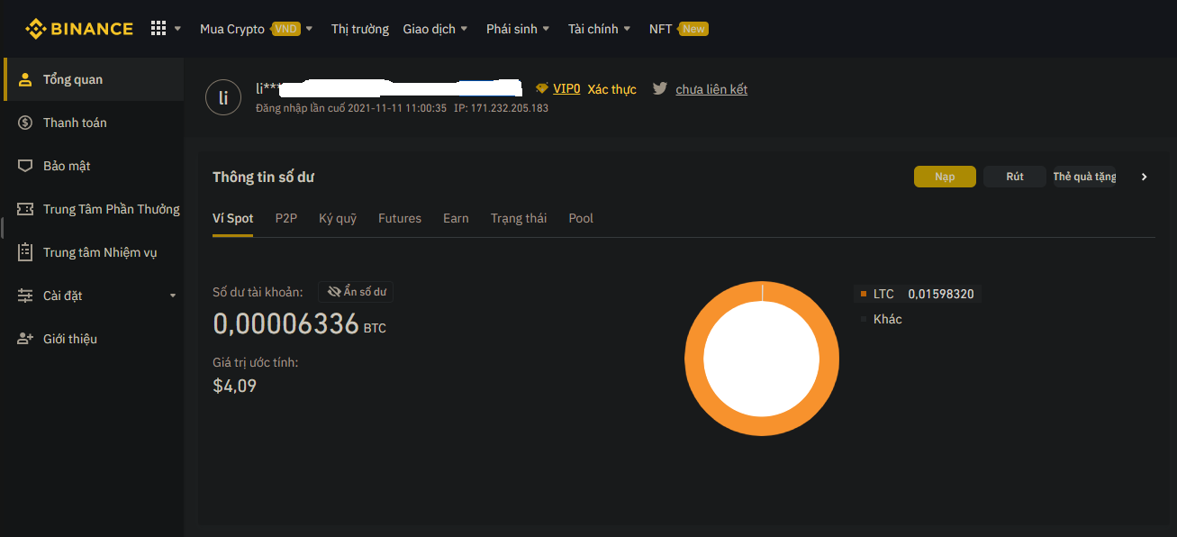Open Cài đặt in sidebar
Image resolution: width=1177 pixels, height=537 pixels.
tap(94, 296)
